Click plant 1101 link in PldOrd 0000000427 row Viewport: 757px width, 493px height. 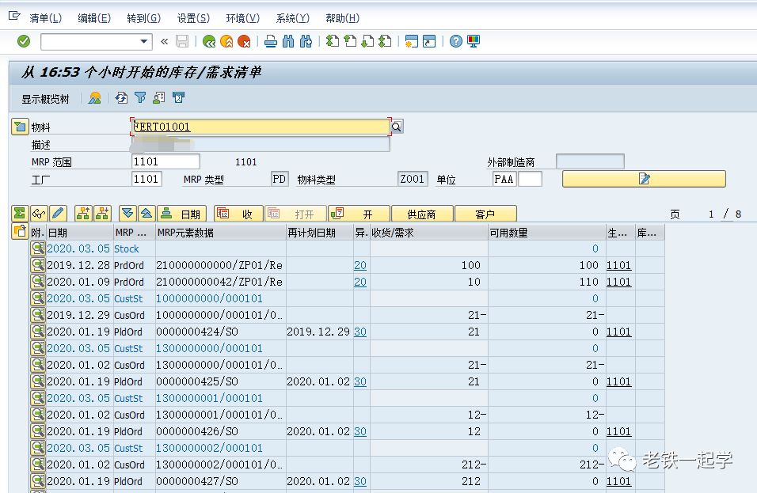[618, 481]
